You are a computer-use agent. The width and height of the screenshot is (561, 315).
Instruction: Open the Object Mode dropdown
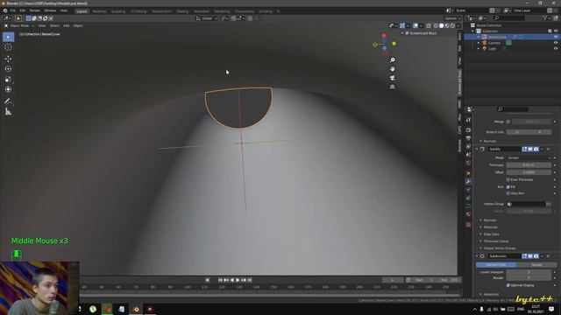pyautogui.click(x=19, y=25)
